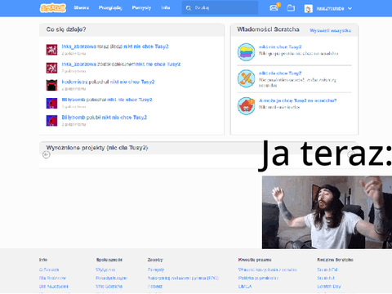Open 'Warunki korzystania z serwisu' footer link

coord(268,269)
